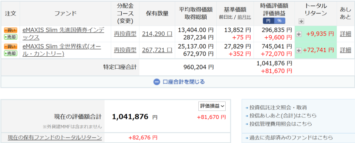355x143 pixels.
Task: Select 円 display toggle for valuation
Action: click(268, 21)
